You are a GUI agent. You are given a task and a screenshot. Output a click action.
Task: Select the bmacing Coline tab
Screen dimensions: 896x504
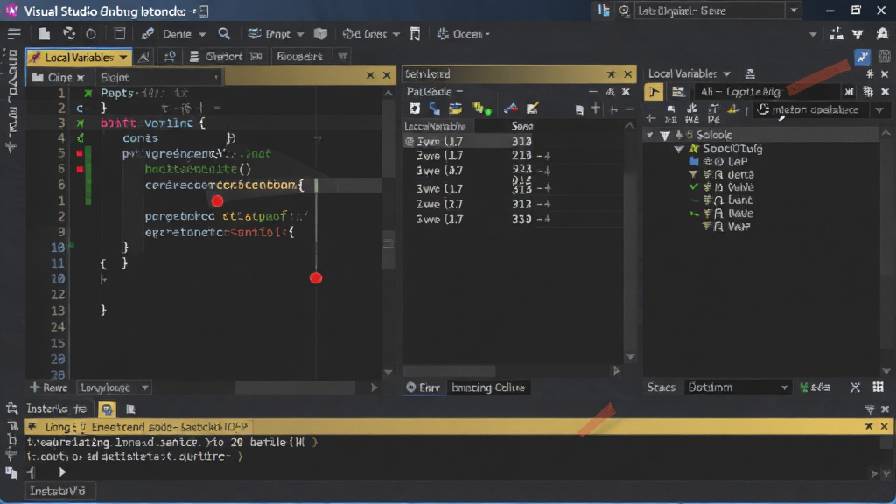point(488,388)
